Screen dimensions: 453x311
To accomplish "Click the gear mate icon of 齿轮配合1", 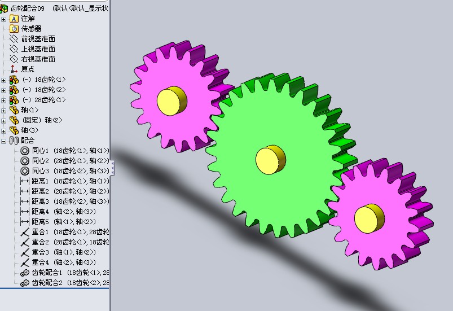I will (x=25, y=273).
